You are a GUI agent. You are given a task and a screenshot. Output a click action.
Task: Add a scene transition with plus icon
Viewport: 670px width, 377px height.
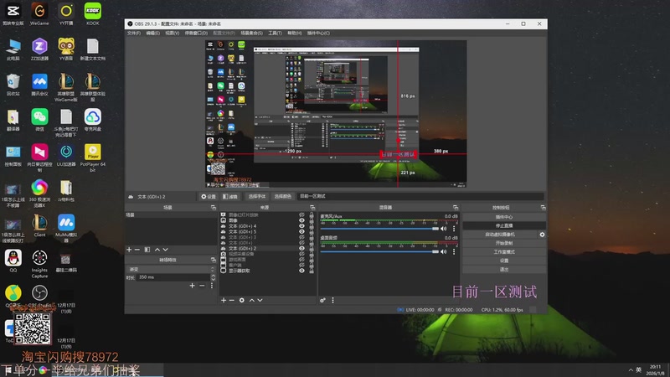193,286
